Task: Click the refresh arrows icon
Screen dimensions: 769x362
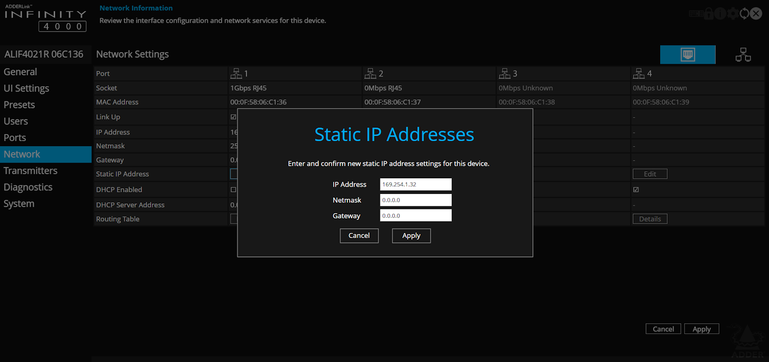Action: point(744,14)
